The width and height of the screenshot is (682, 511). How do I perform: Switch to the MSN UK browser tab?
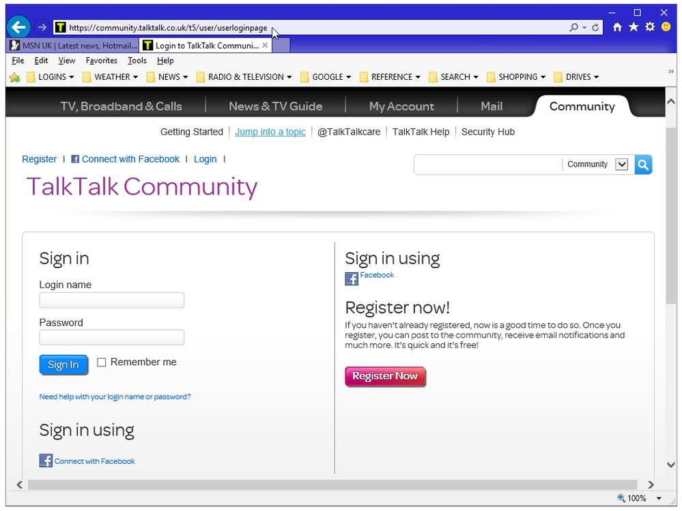tap(73, 45)
